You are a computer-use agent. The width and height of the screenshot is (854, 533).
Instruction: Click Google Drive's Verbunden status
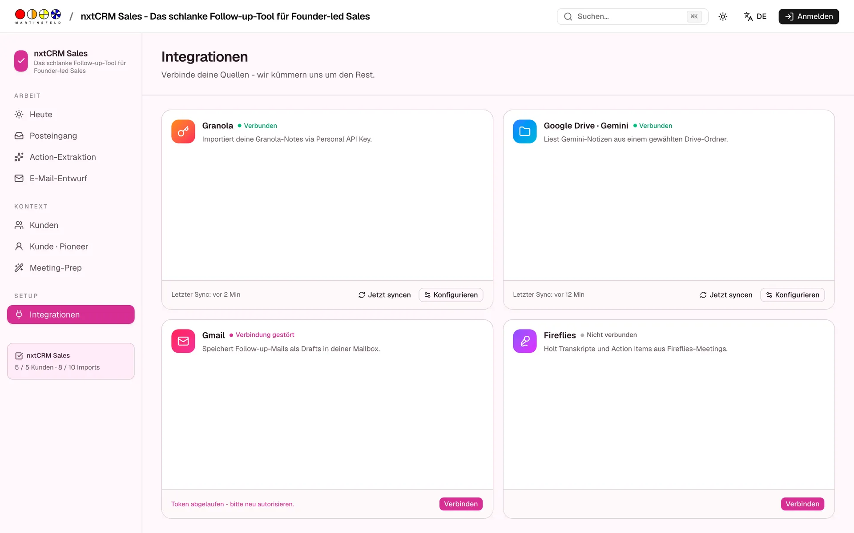(x=653, y=126)
